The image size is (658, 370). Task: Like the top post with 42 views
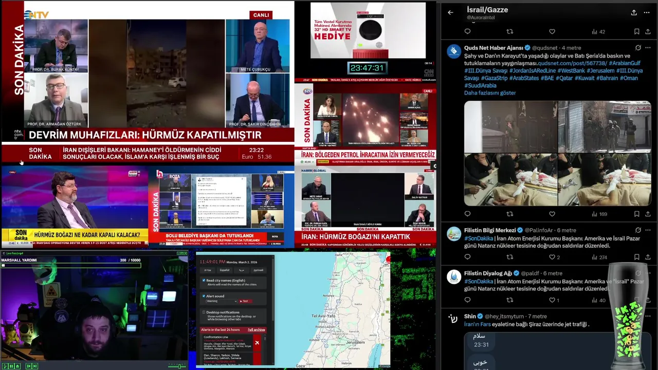coord(552,31)
